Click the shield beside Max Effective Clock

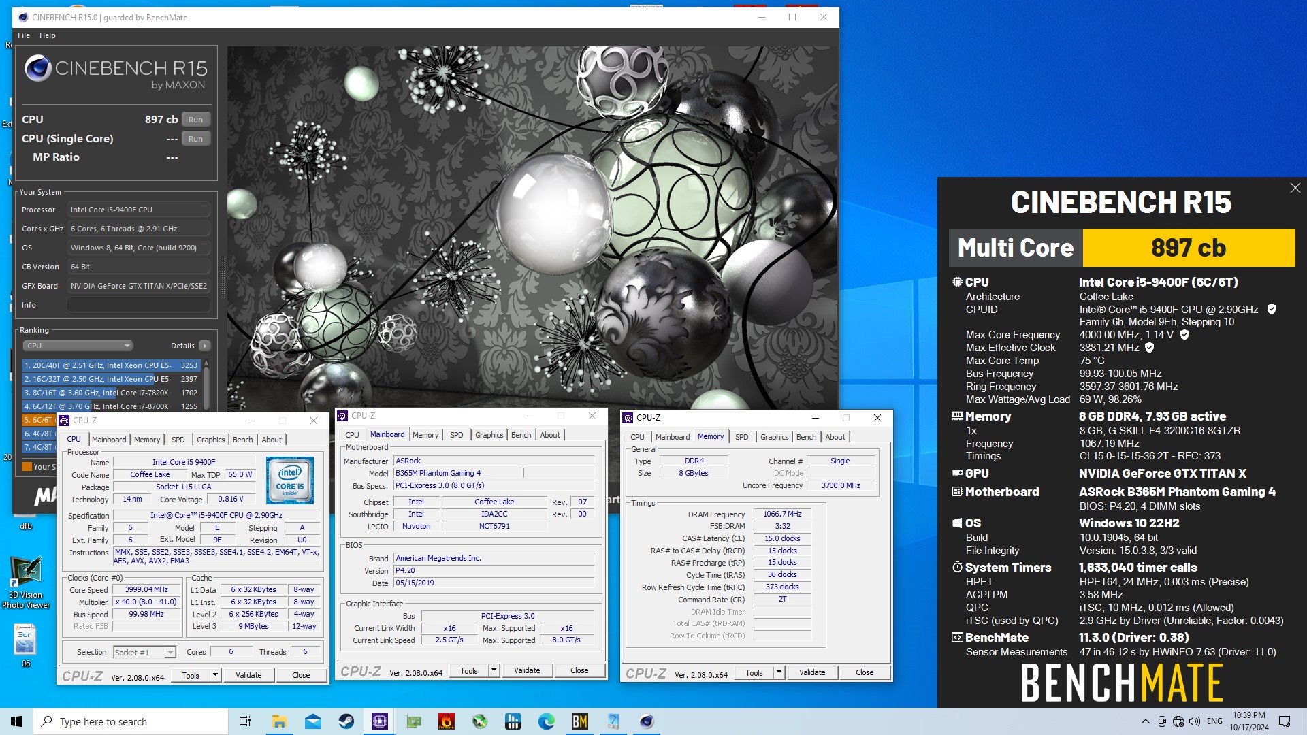coord(1150,348)
